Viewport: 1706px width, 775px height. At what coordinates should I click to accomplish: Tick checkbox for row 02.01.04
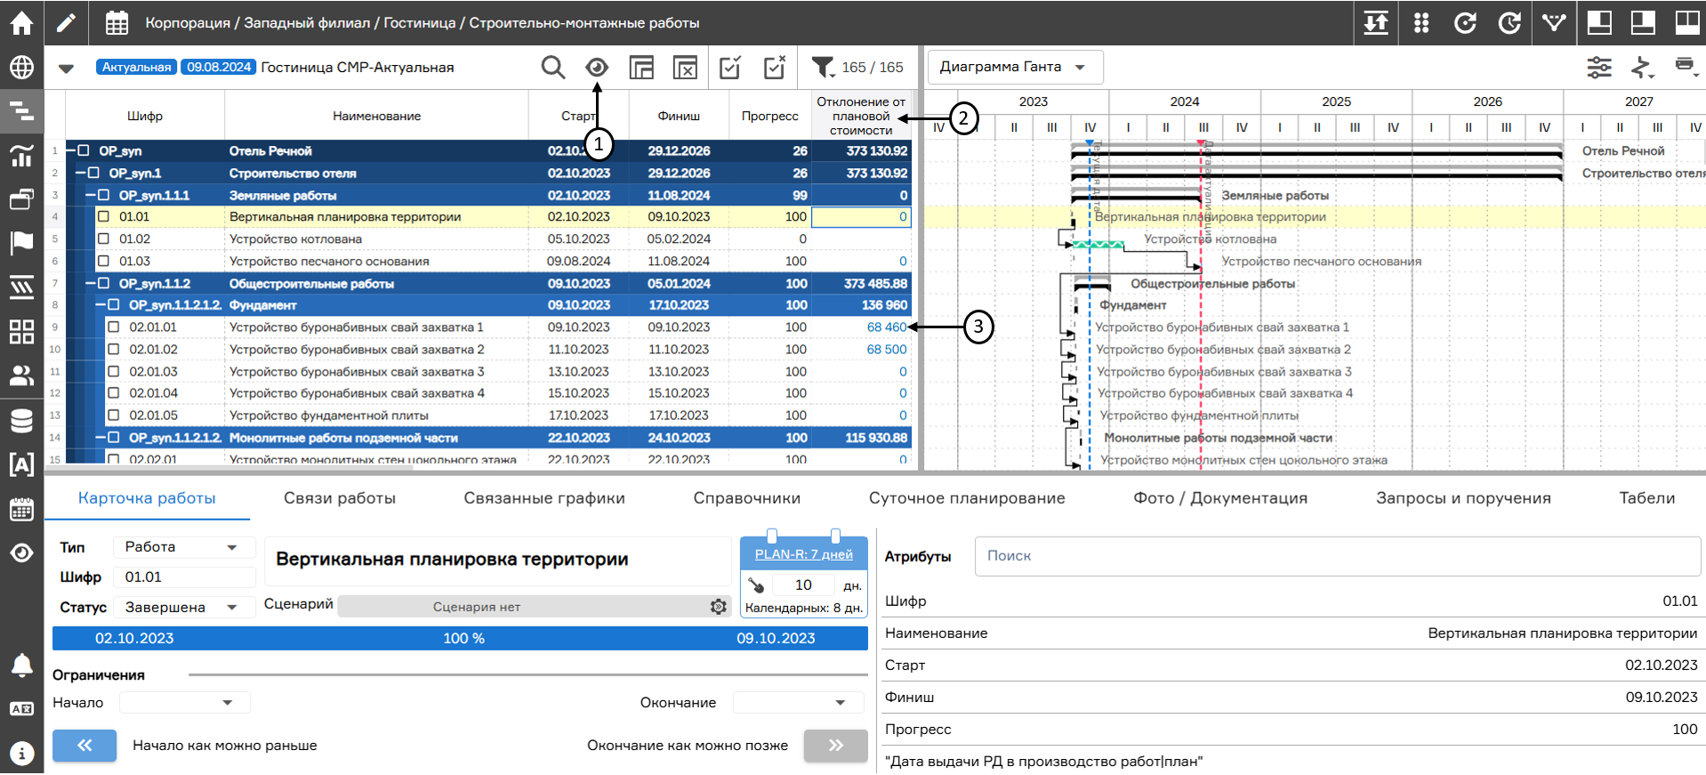(113, 392)
